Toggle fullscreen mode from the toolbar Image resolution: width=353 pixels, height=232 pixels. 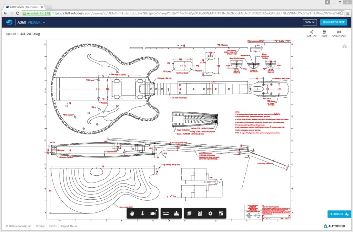[x=221, y=213]
